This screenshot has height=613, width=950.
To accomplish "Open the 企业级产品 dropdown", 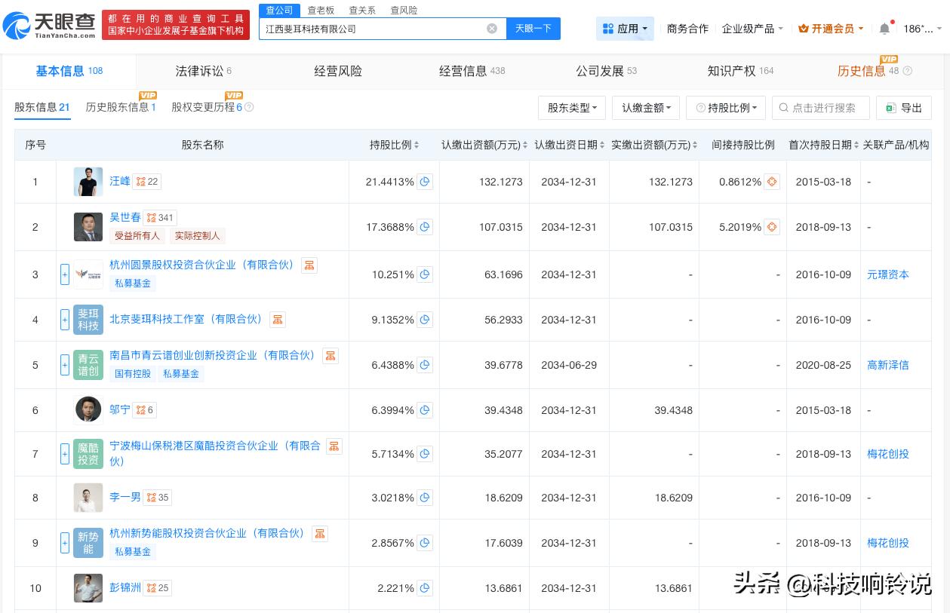I will 752,28.
